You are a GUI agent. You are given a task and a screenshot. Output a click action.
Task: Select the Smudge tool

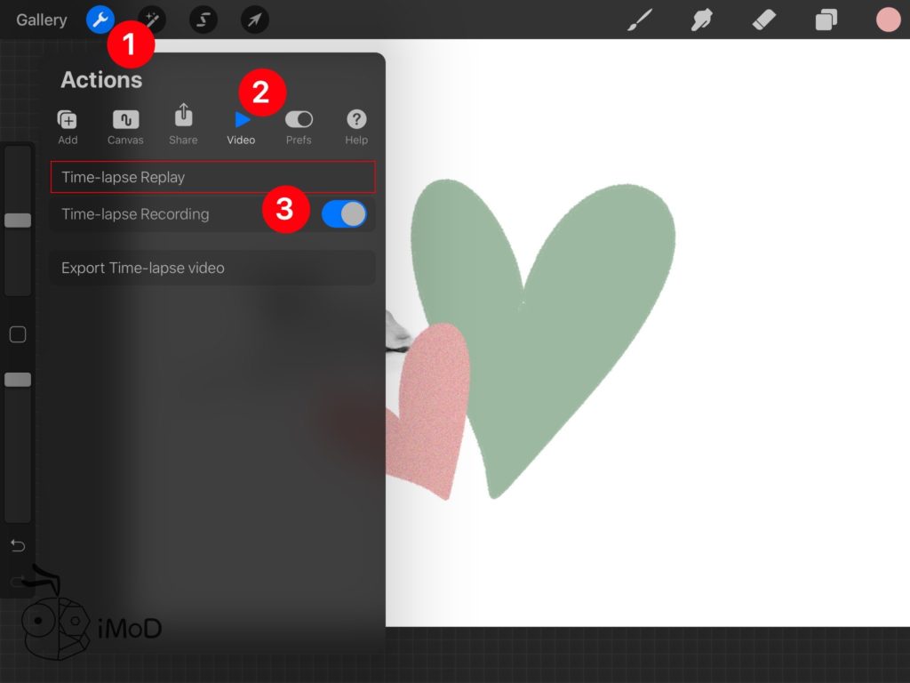tap(702, 20)
